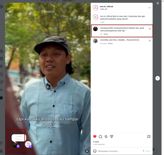Close the post viewer dialog
Screen dimensions: 164x155
click(x=158, y=3)
